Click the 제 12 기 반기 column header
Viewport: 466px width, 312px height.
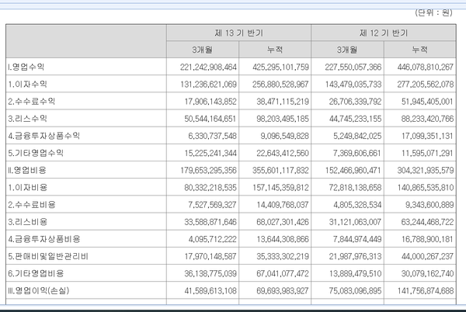(x=383, y=33)
